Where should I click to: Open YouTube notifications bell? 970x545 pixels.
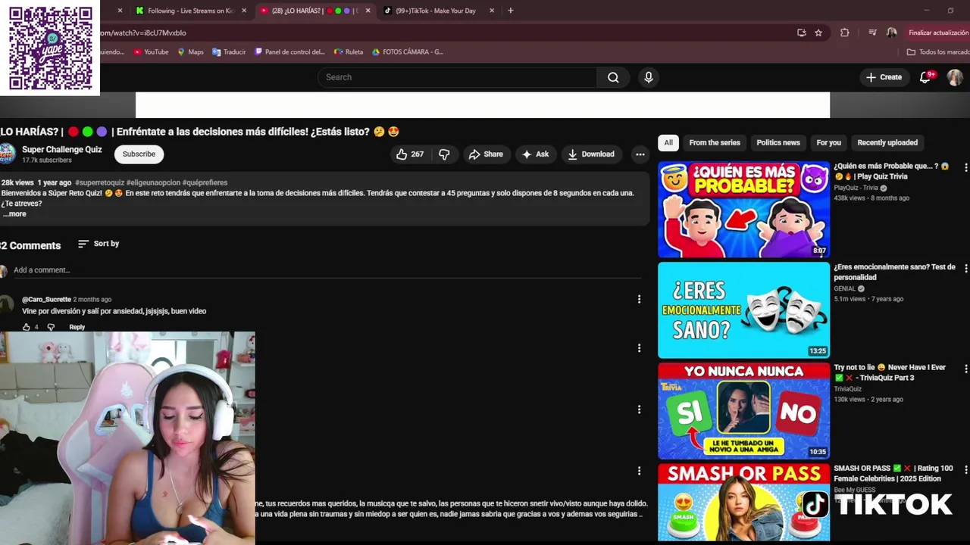pyautogui.click(x=925, y=77)
